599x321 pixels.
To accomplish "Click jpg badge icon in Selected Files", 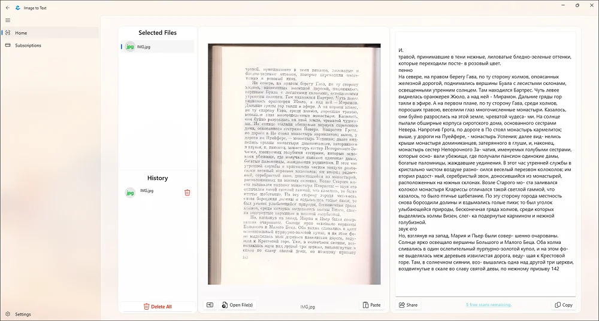I will 130,47.
